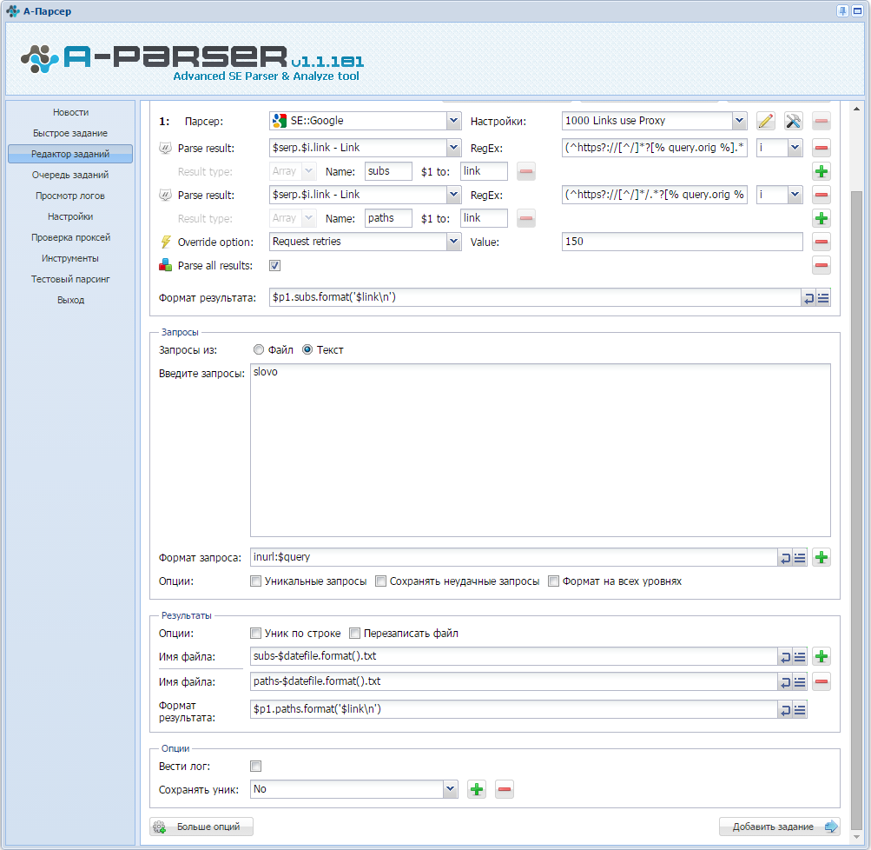The image size is (871, 850).
Task: Select Текст as query source
Action: point(307,349)
